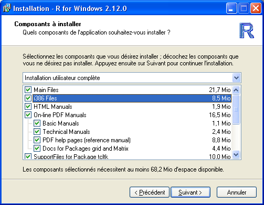Uncheck PDF help pages (reference manual)
Screen dimensions: 264x205
(37, 140)
